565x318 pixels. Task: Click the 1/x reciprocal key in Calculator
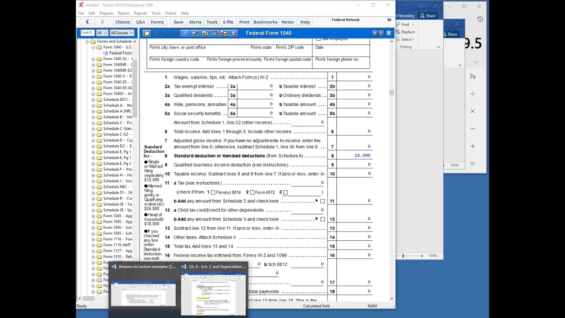(473, 77)
